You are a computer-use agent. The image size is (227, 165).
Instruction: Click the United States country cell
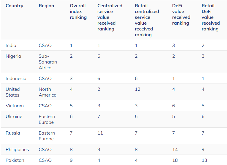coord(13,92)
